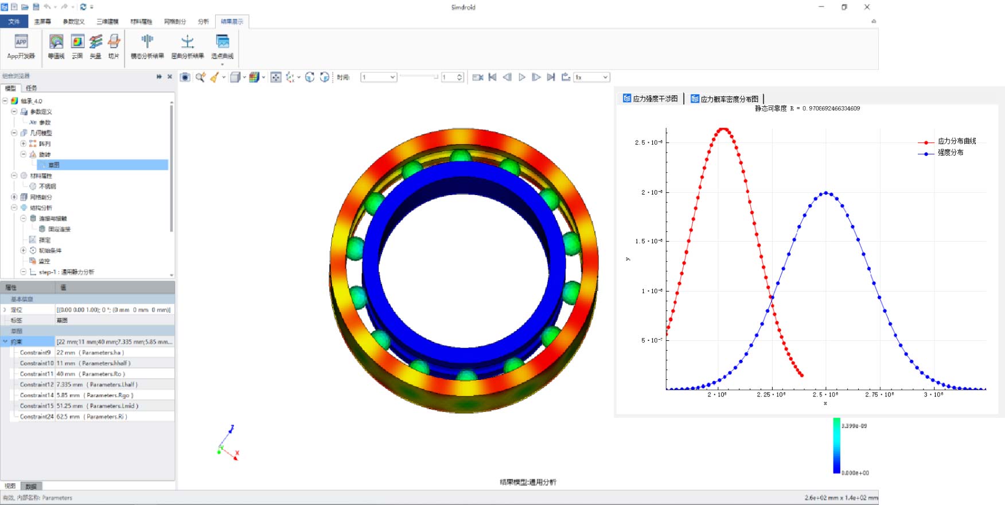1005x505 pixels.
Task: Open the 1x playback speed dropdown
Action: (605, 77)
